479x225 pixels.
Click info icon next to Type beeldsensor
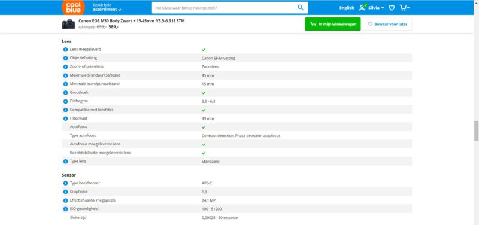coord(65,183)
